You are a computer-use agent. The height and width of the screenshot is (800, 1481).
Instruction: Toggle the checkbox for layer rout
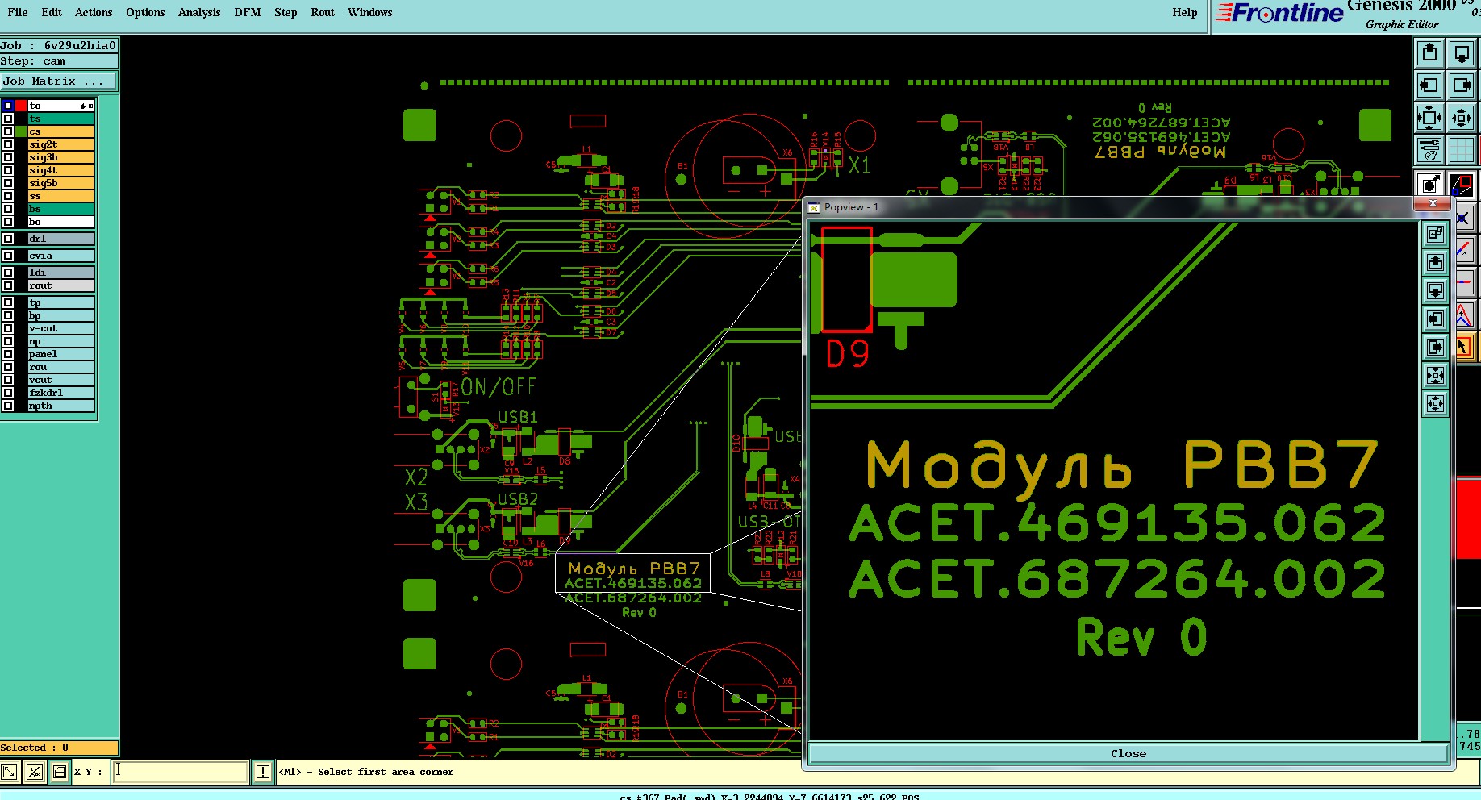tap(8, 285)
